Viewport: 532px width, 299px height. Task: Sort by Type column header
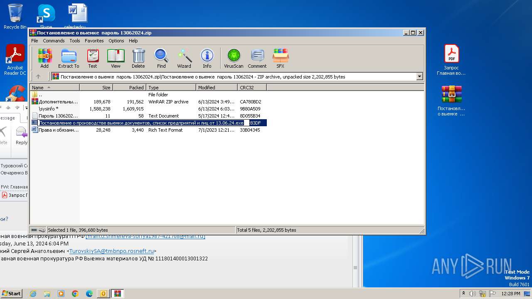point(171,88)
